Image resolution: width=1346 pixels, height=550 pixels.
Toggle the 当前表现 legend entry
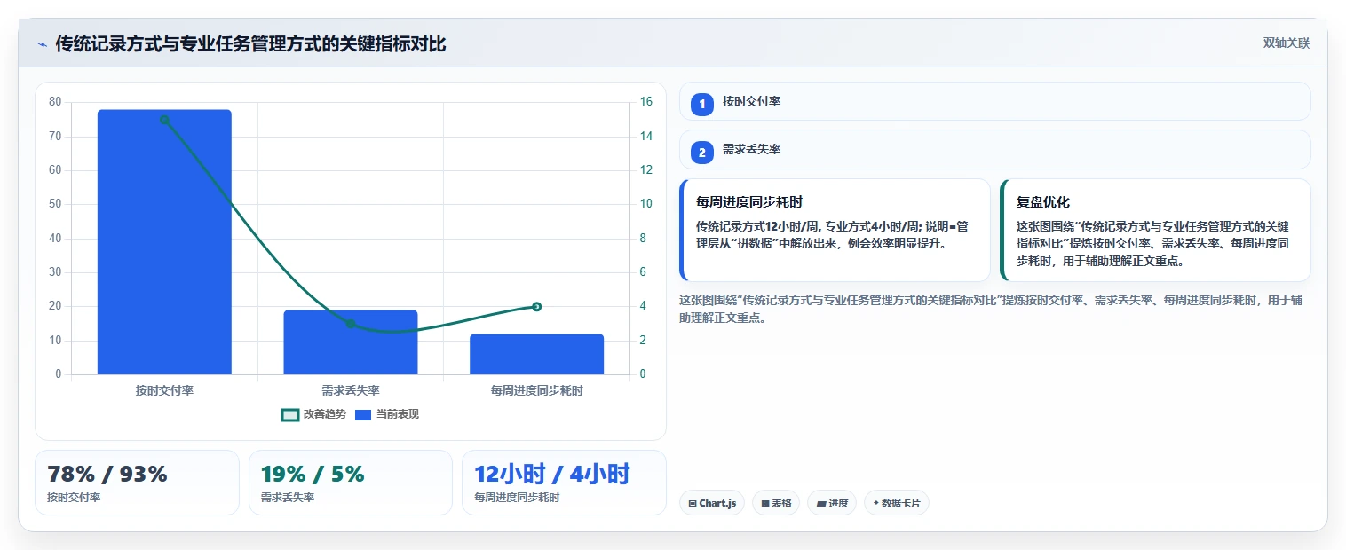386,414
